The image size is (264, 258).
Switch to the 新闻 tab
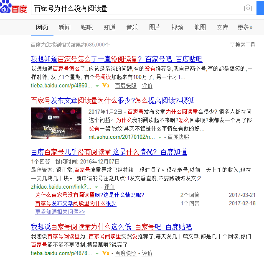(x=64, y=27)
